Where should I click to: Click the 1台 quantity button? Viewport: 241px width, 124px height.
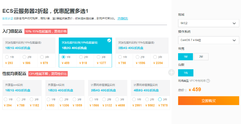[x=186, y=73]
